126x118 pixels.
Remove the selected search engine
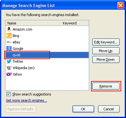(106, 86)
